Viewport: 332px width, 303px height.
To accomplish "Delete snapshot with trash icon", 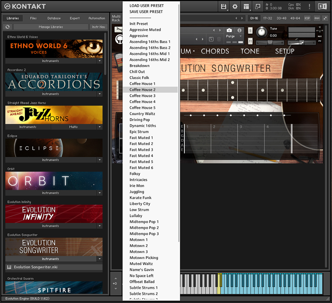I will (x=219, y=39).
